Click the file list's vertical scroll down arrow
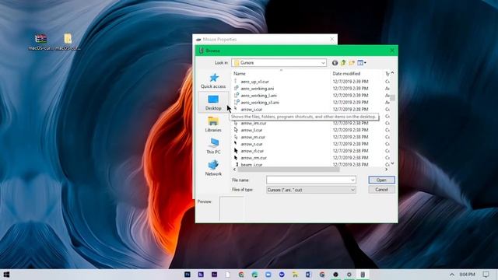The image size is (498, 280). pos(392,163)
